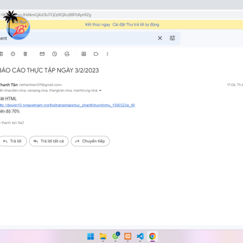Snooze the email with clock icon
This screenshot has width=243, height=243.
coord(54,54)
